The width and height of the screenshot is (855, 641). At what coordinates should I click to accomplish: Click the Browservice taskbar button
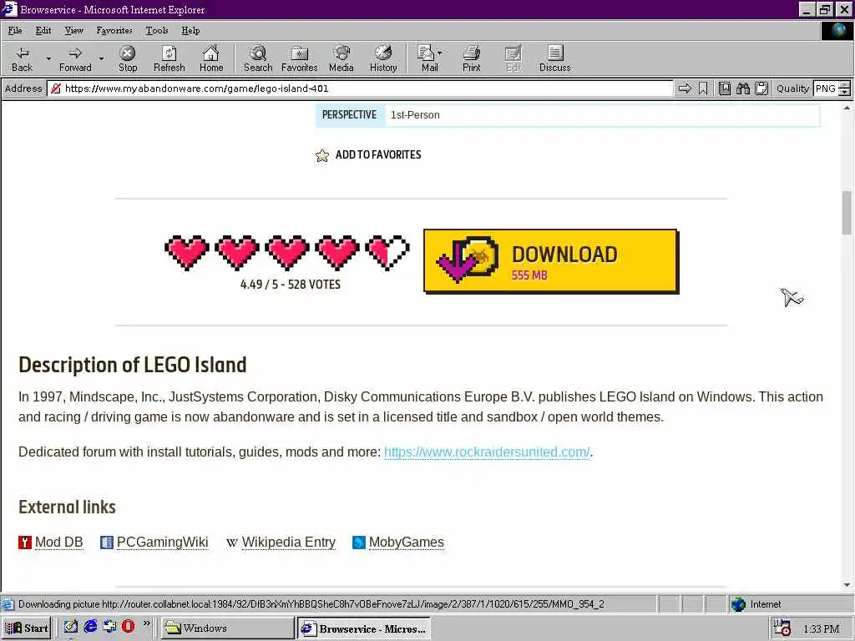tap(364, 628)
